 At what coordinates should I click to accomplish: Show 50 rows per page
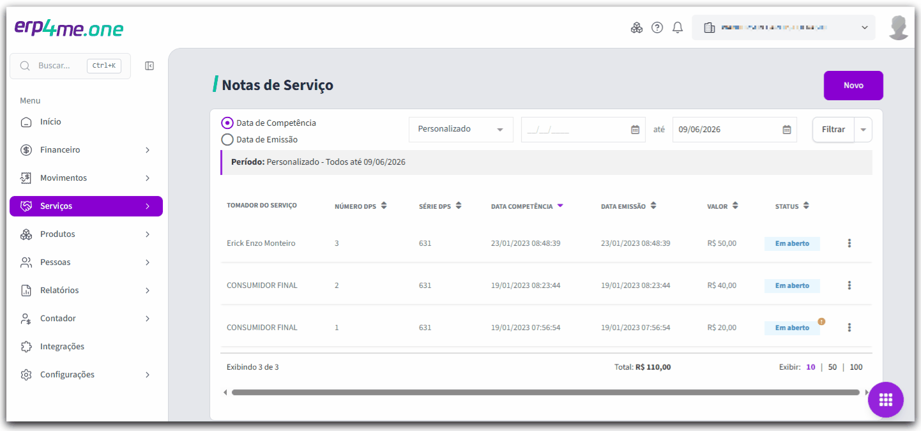click(x=832, y=367)
